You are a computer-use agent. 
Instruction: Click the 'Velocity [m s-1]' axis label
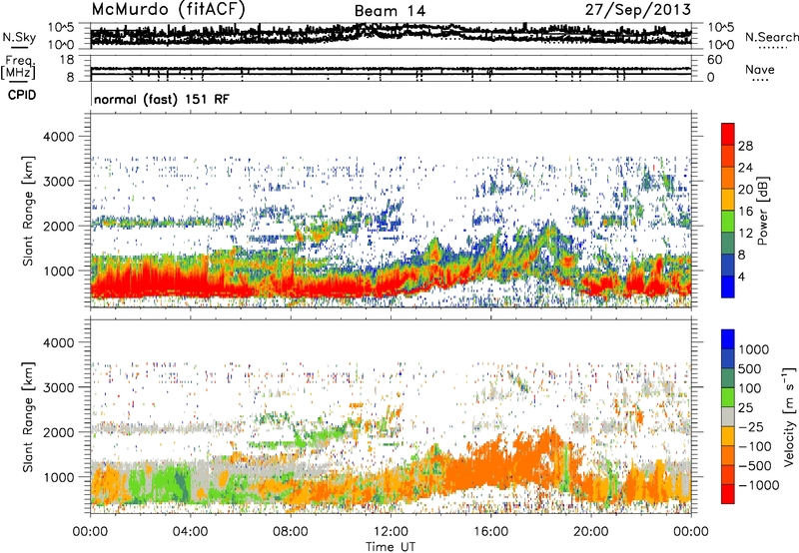(x=789, y=416)
